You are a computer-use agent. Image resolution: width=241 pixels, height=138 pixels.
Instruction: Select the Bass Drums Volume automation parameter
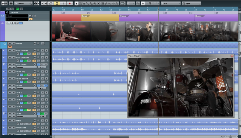point(27,67)
